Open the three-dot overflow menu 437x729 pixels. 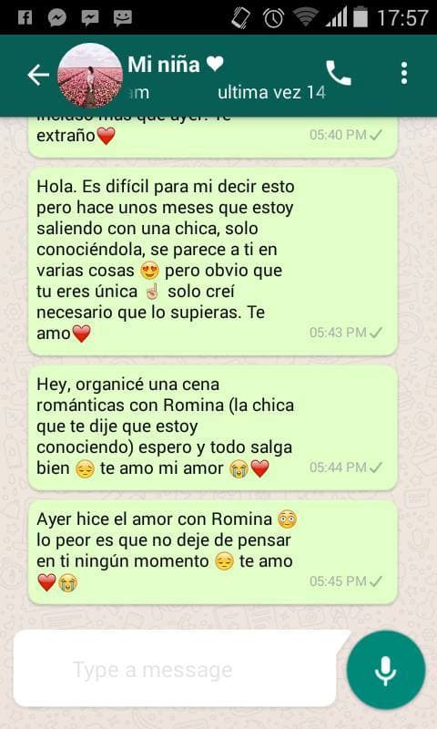point(404,74)
